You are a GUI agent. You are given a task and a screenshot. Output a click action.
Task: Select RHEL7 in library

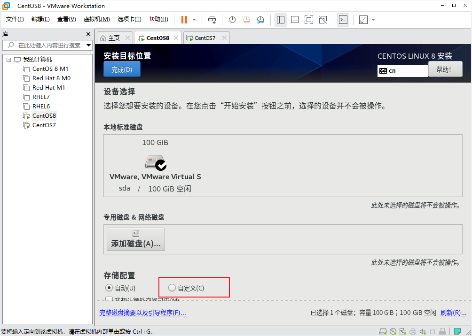coord(41,97)
